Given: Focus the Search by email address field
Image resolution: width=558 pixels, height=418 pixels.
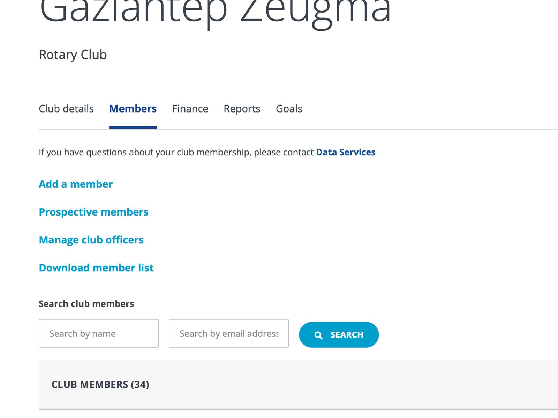Looking at the screenshot, I should coord(228,333).
